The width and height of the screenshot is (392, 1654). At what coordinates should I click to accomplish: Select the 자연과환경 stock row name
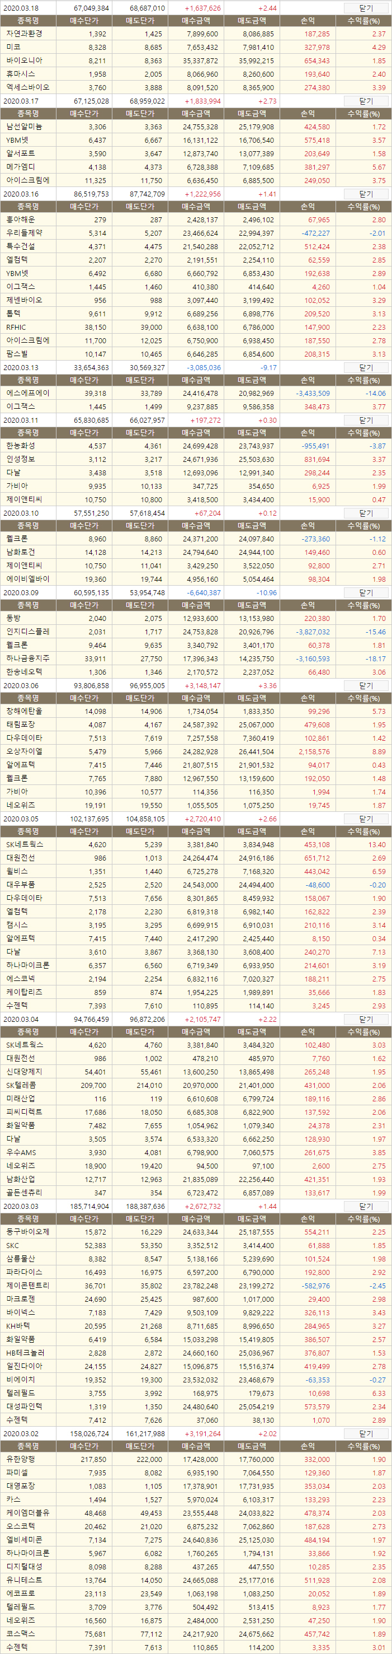25,34
